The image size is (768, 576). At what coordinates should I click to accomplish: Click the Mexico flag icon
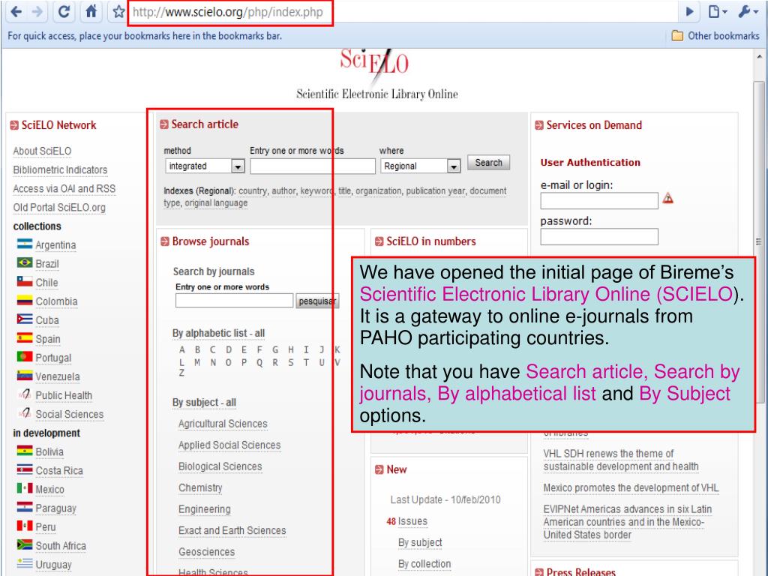25,488
